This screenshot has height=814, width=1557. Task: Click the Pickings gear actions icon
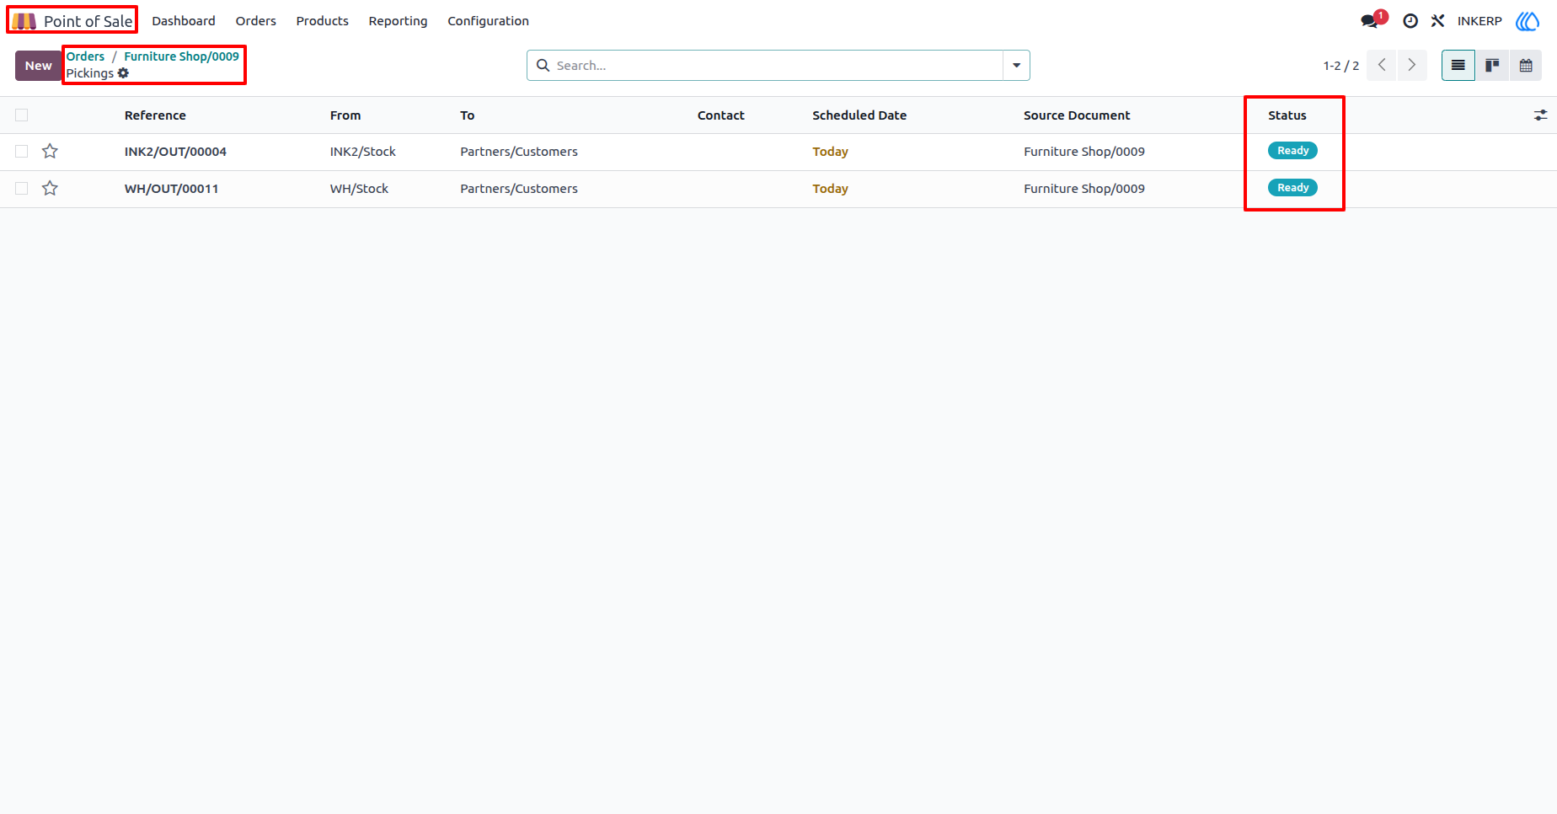tap(123, 73)
